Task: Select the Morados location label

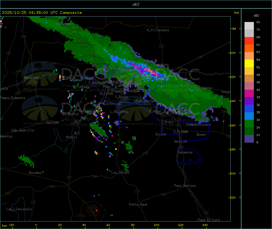Action: click(x=35, y=173)
